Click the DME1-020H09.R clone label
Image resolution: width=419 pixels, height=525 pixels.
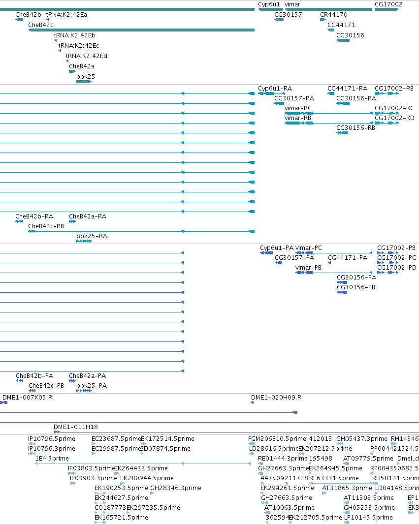pyautogui.click(x=276, y=398)
